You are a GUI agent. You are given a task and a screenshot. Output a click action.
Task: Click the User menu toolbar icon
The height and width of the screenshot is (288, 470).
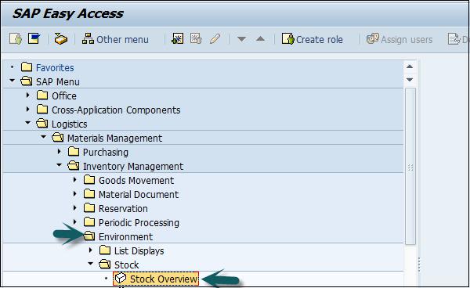[16, 39]
